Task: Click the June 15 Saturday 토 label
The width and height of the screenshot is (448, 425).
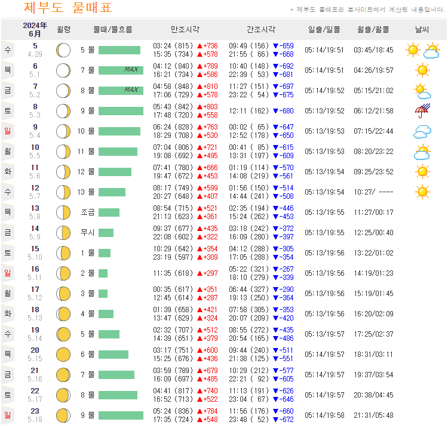Action: (x=8, y=253)
